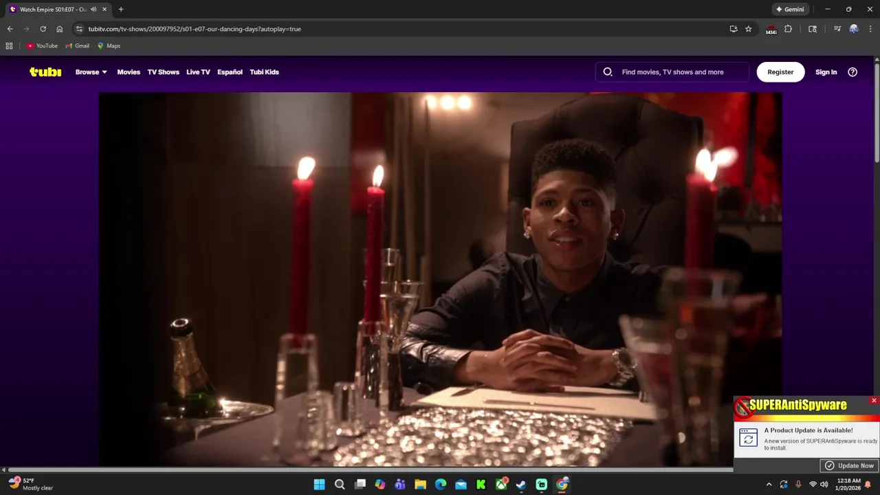Open the Windows Start menu

click(319, 485)
